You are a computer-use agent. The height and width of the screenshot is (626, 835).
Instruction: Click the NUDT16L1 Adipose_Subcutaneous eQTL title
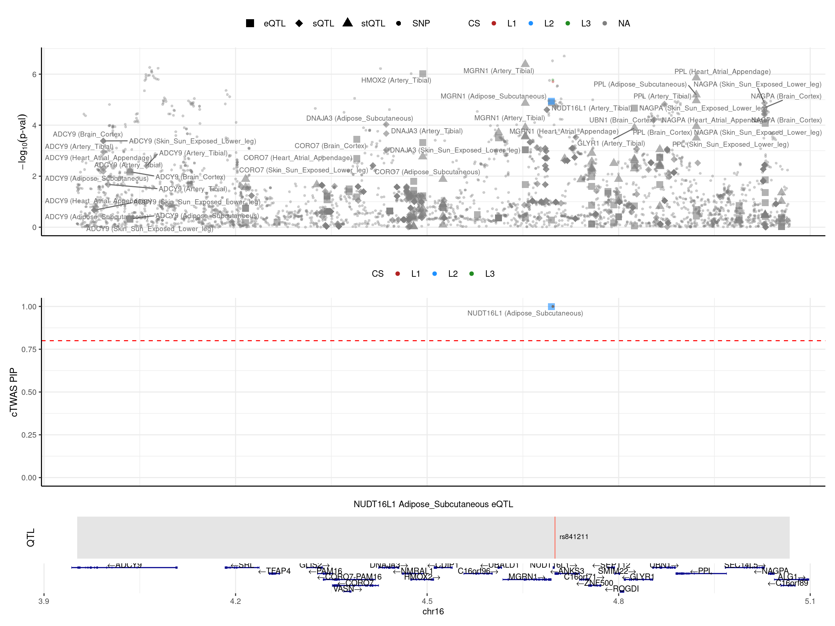(x=433, y=504)
